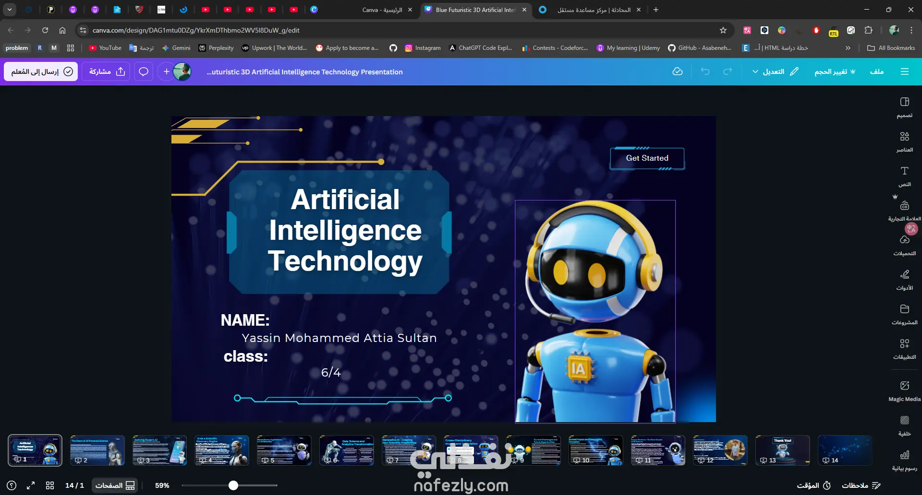Screen dimensions: 922x495
Task: Open the browser Extensions puzzle icon
Action: click(x=868, y=30)
